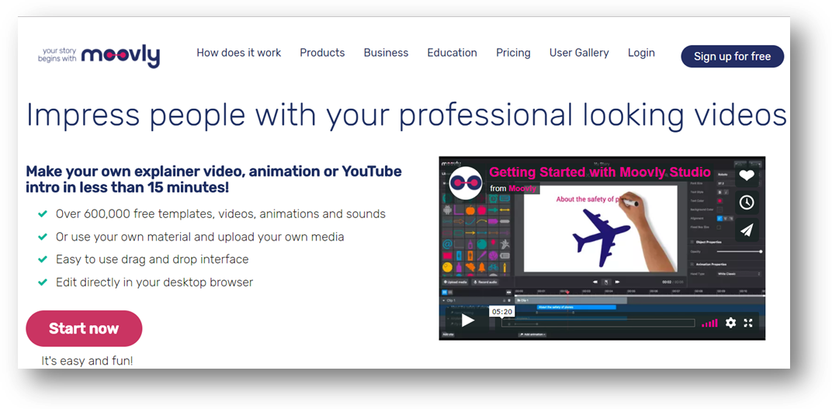Click the 05:20 duration label

(x=501, y=311)
